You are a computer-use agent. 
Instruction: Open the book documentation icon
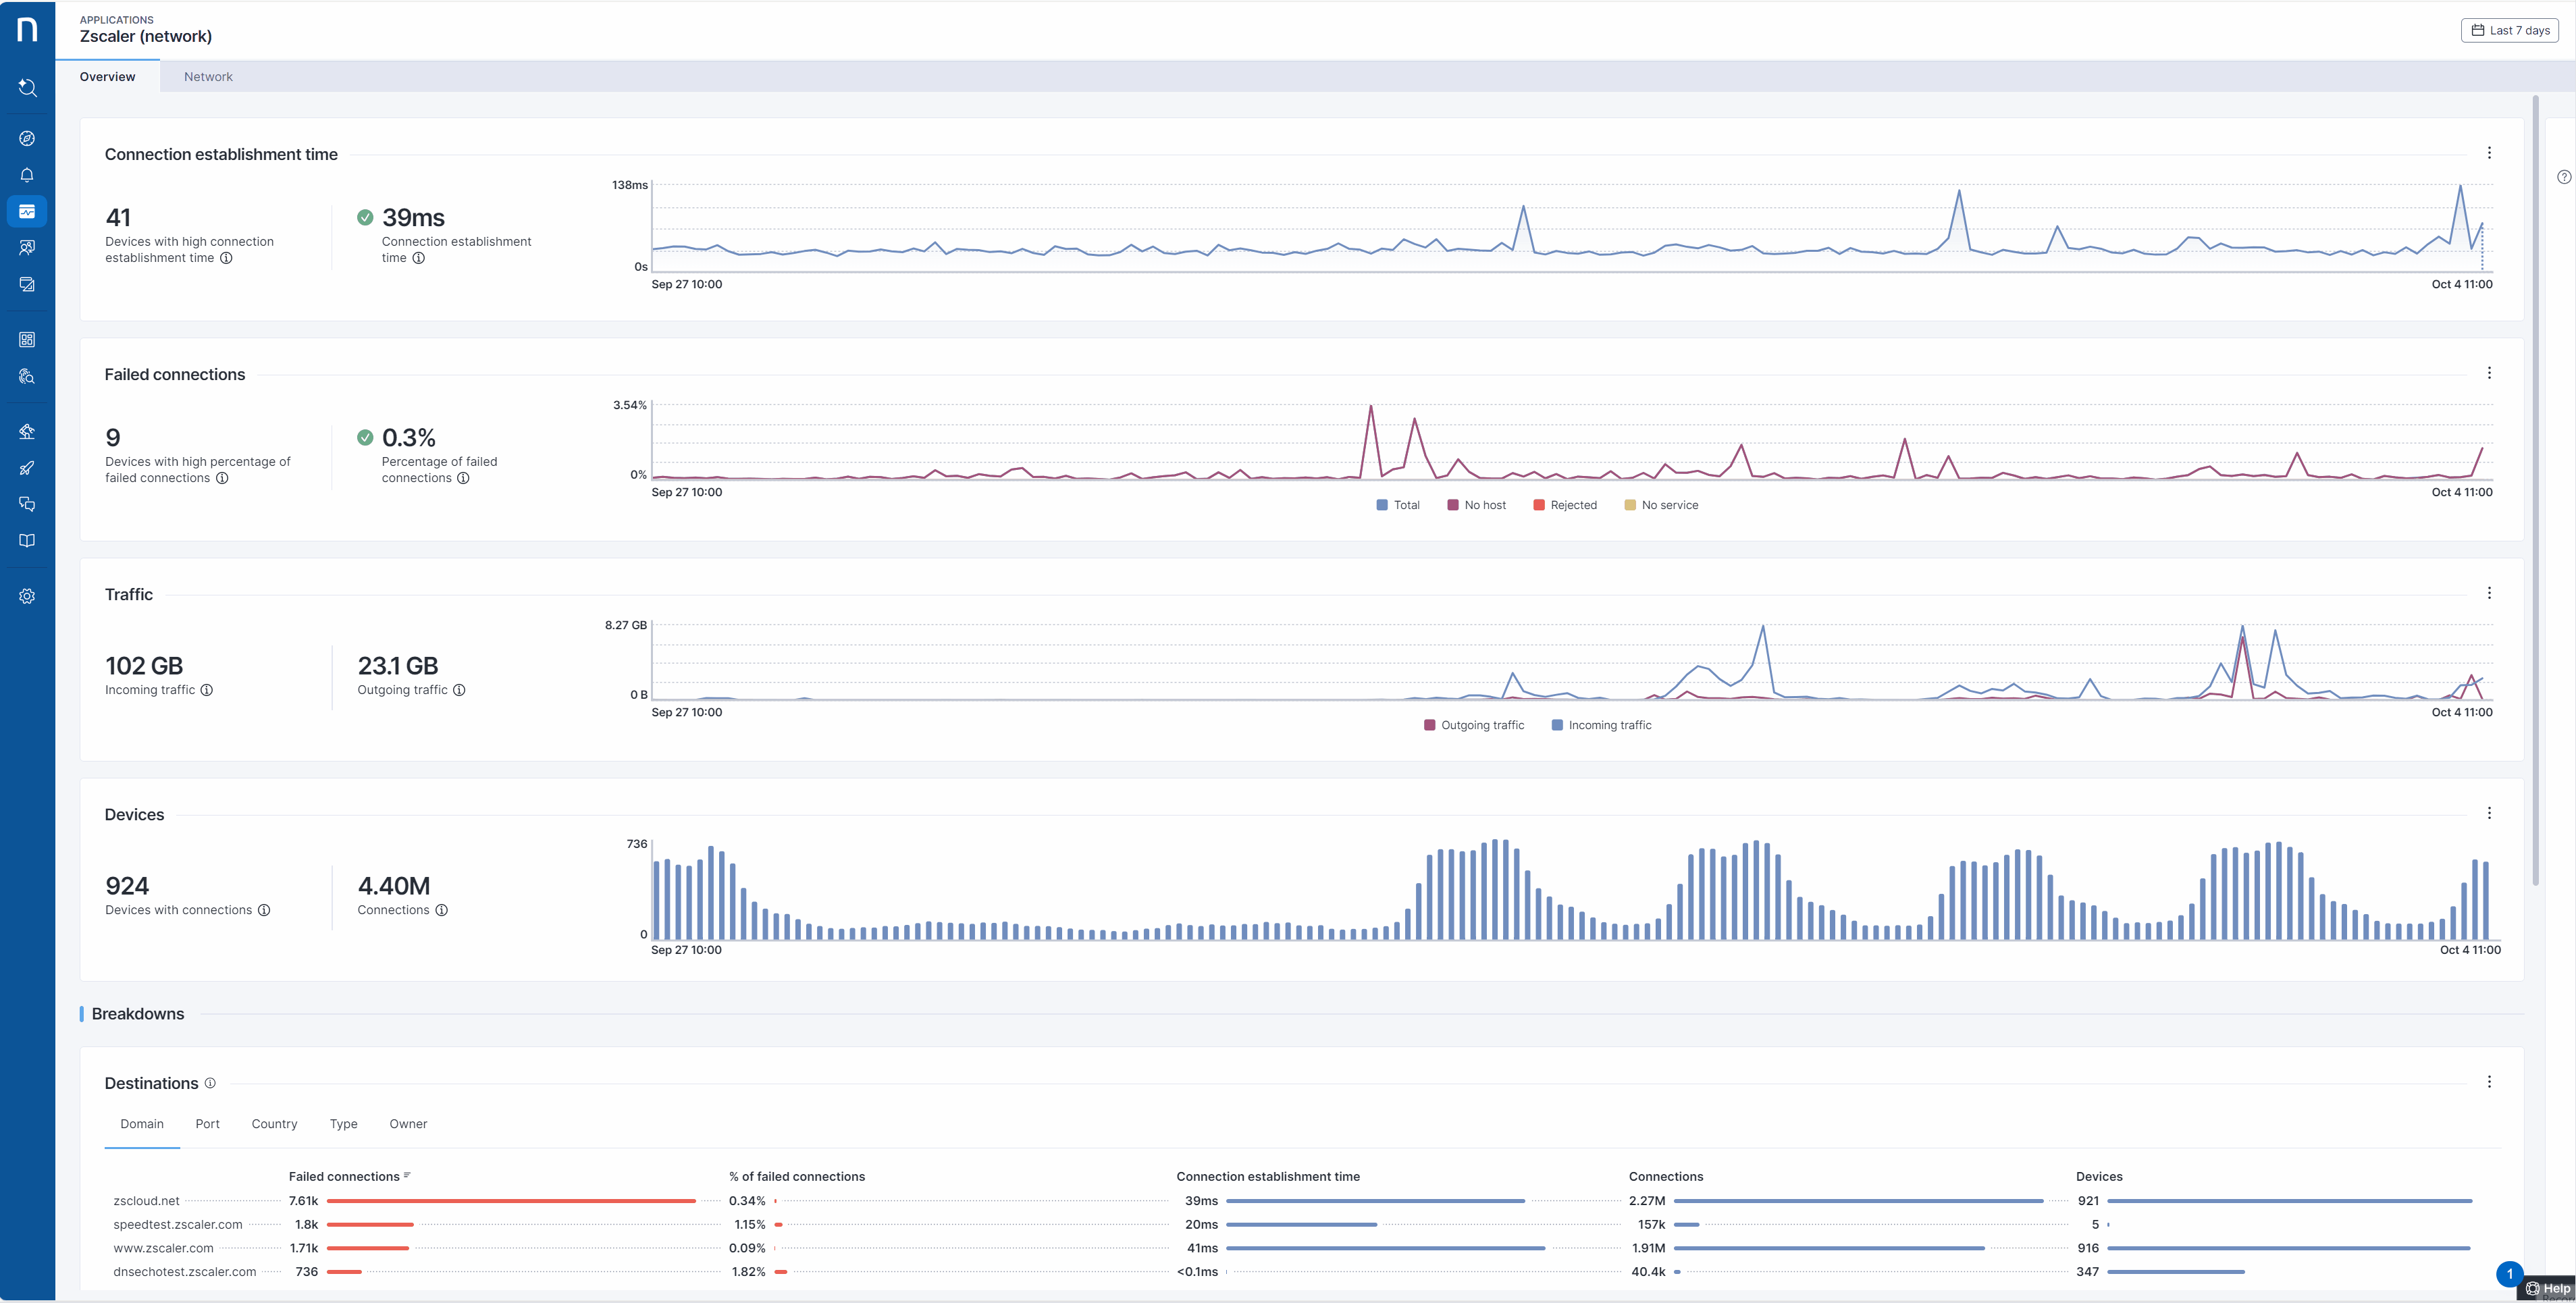pos(27,541)
